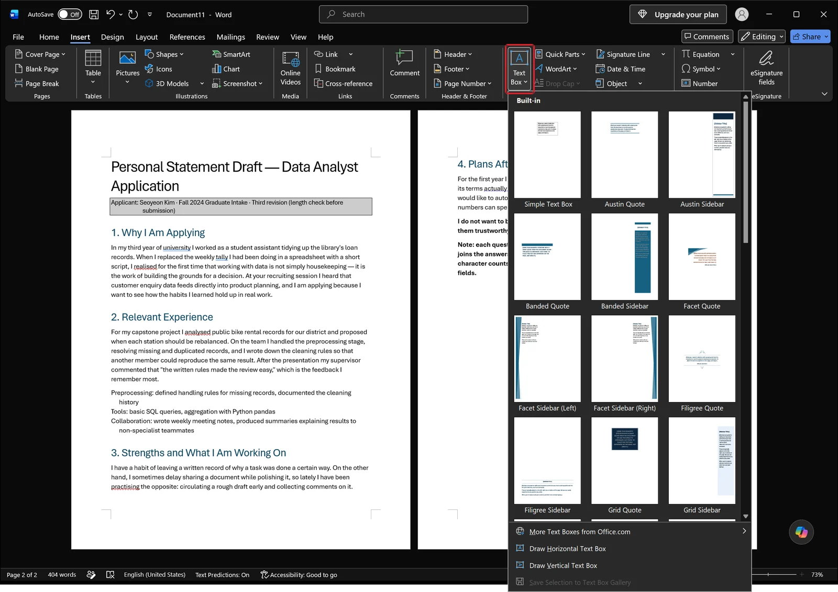Image resolution: width=838 pixels, height=592 pixels.
Task: Expand Screenshot dropdown
Action: [260, 84]
